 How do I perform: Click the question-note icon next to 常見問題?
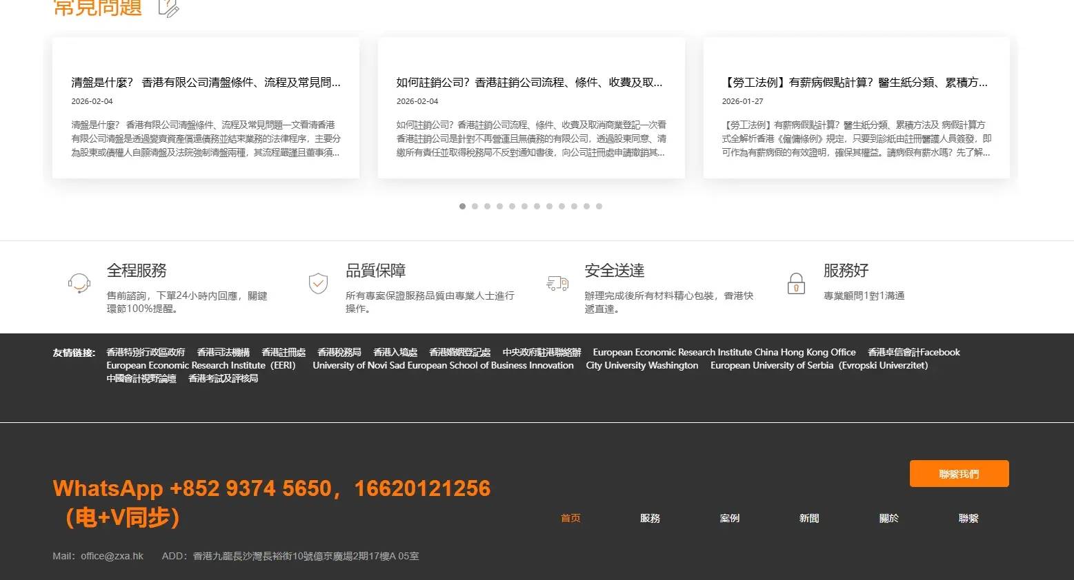click(168, 8)
